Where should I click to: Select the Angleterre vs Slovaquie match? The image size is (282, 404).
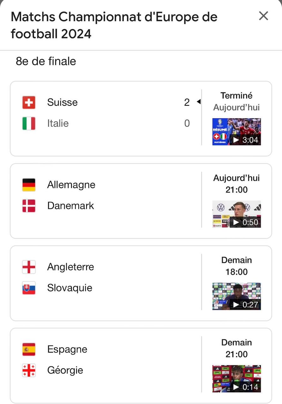[141, 283]
